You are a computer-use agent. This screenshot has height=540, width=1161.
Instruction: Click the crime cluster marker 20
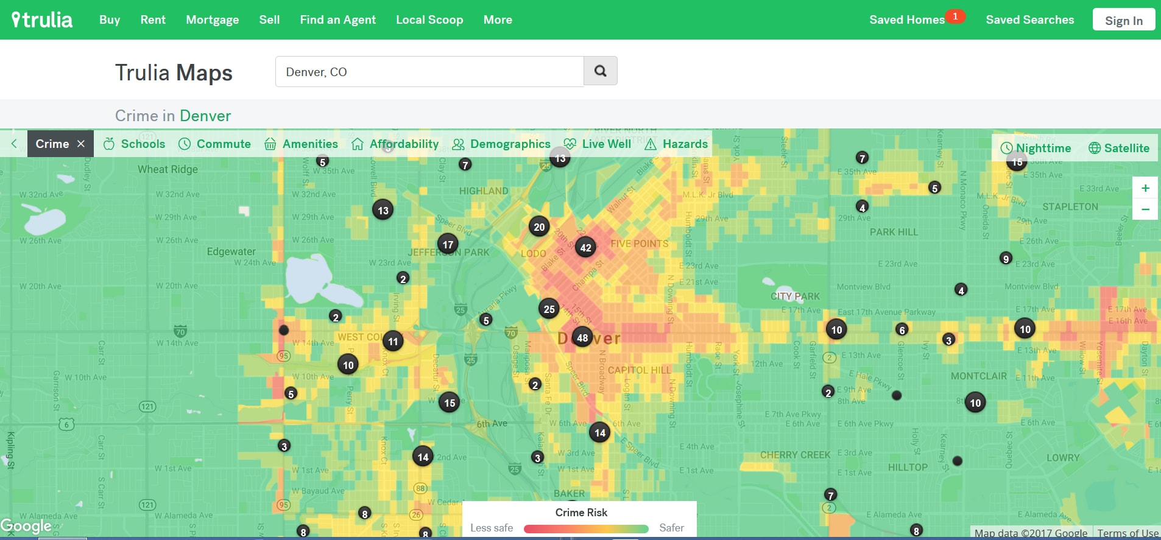[x=539, y=227]
